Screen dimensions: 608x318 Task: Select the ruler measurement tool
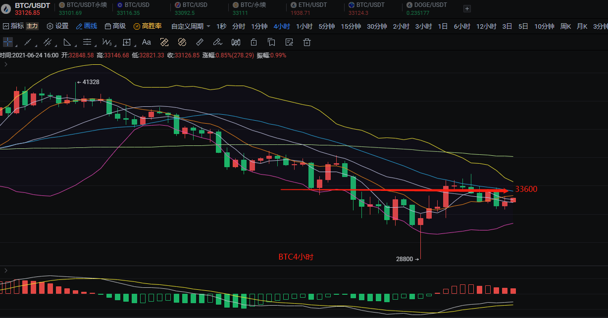coord(200,42)
